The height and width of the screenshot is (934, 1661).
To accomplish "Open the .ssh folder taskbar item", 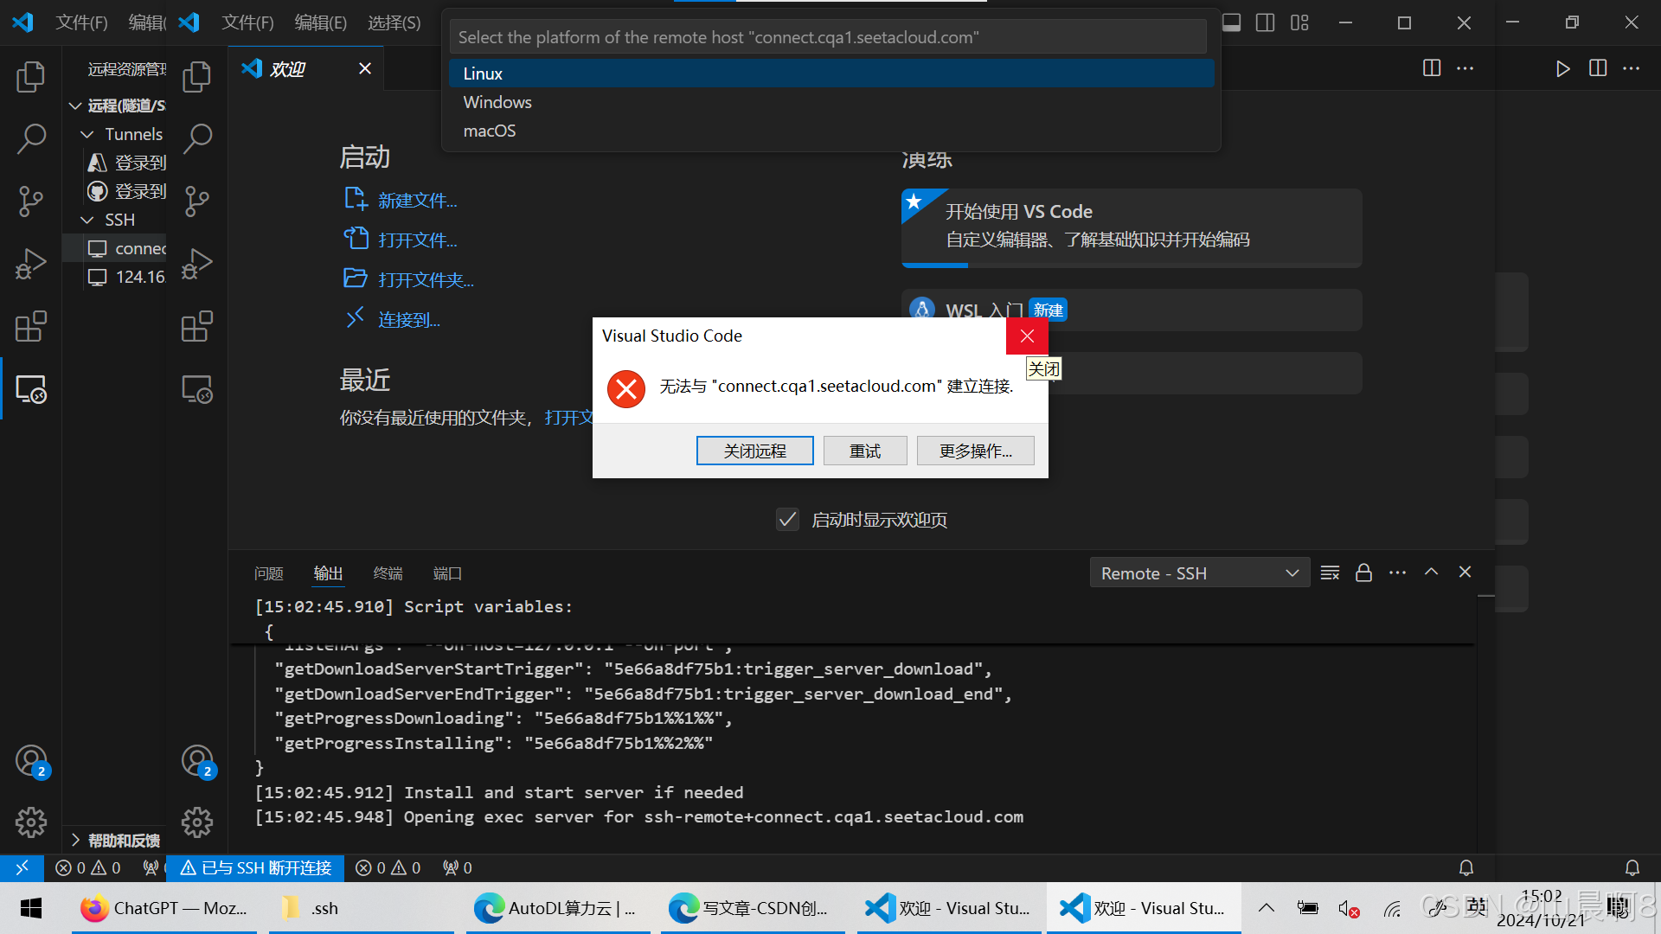I will [x=361, y=908].
